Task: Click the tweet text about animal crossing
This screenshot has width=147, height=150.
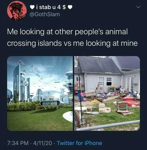Action: 72,37
